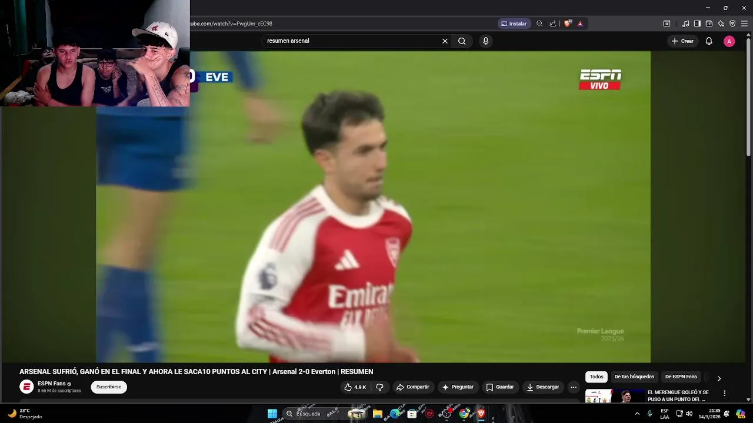
Task: Open options menu for EL MERENGUE video
Action: click(725, 393)
